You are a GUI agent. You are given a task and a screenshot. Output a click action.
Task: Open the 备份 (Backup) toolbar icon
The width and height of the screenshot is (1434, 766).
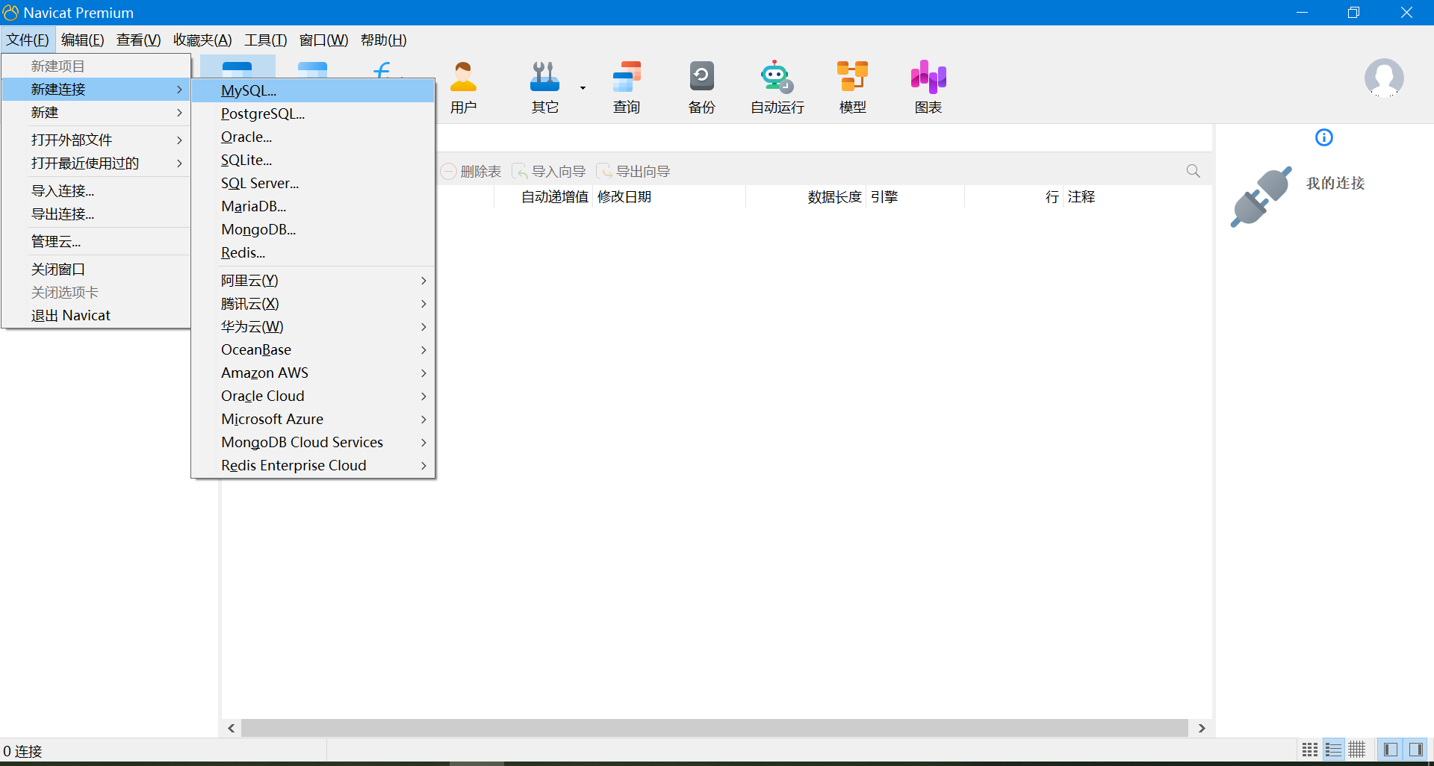[701, 87]
